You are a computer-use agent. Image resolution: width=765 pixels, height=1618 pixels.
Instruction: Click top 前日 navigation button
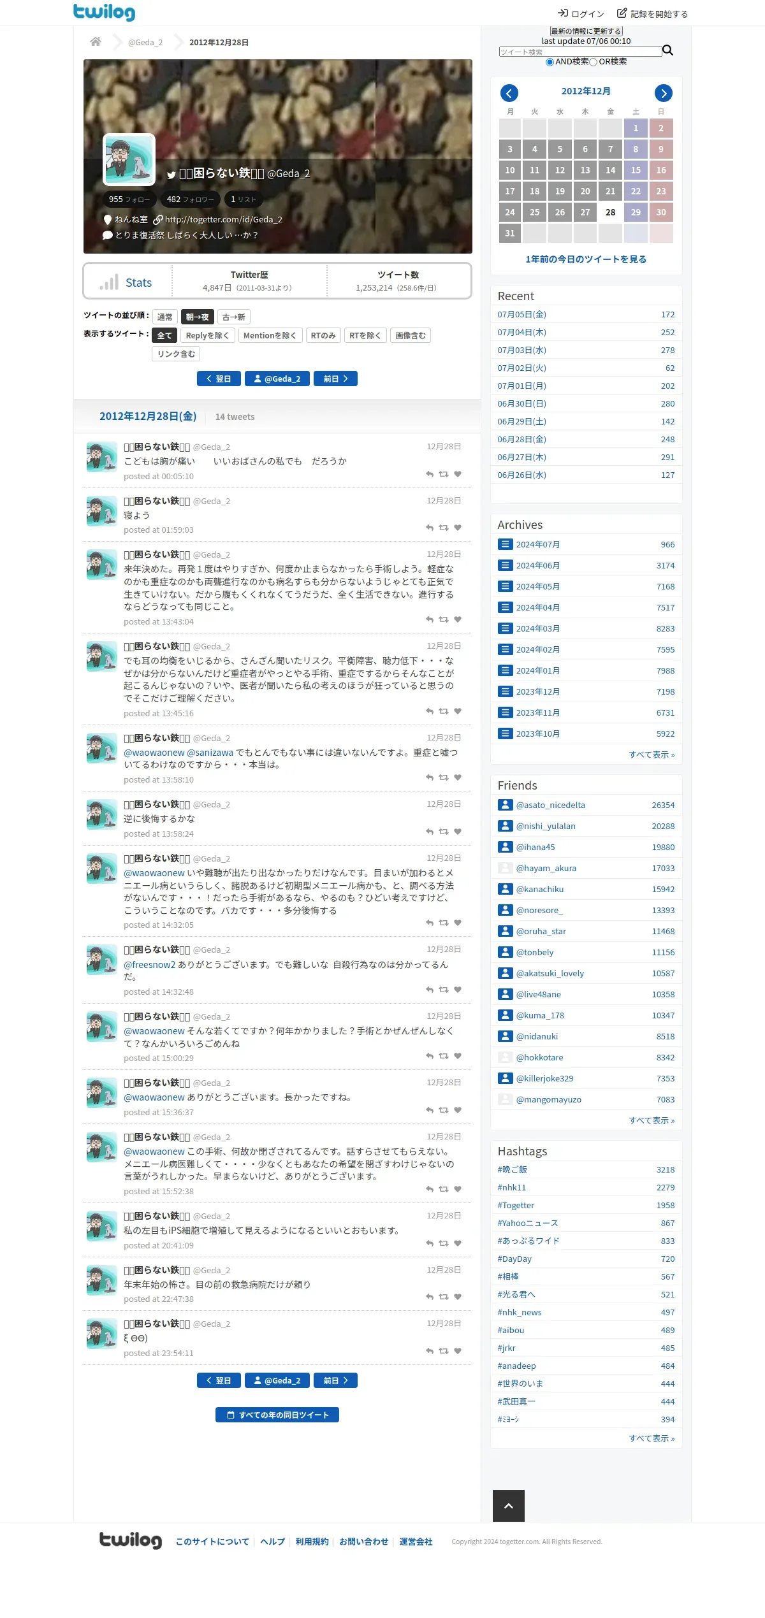[x=335, y=379]
